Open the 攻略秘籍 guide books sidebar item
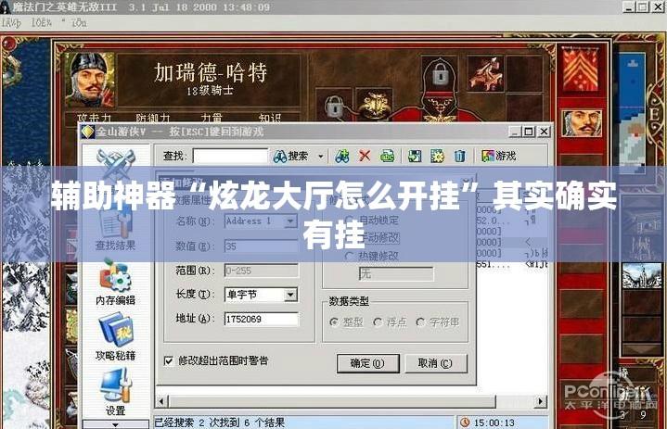 pos(115,337)
